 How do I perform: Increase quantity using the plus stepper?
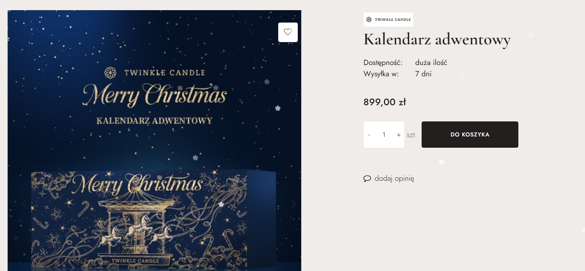coord(399,135)
